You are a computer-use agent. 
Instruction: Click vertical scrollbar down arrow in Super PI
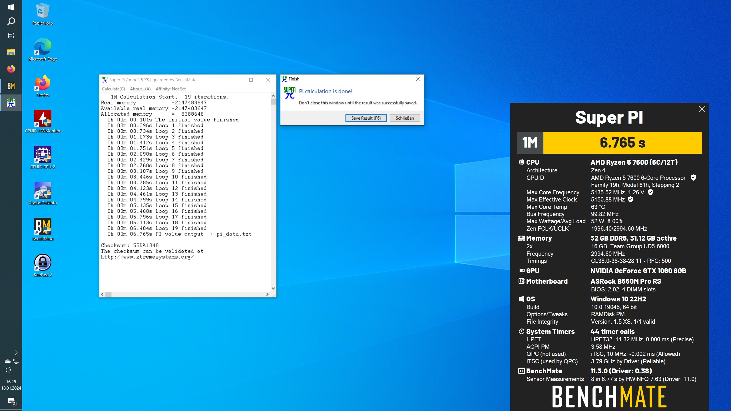pyautogui.click(x=273, y=288)
